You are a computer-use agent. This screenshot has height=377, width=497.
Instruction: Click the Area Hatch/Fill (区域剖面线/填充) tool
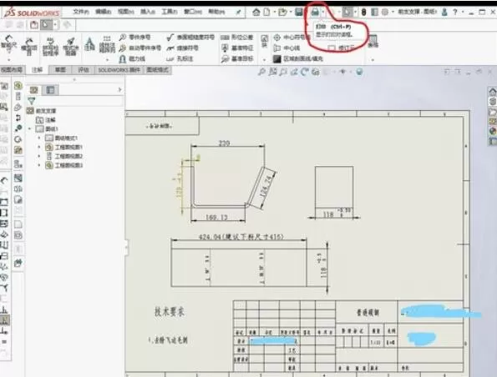coord(298,59)
